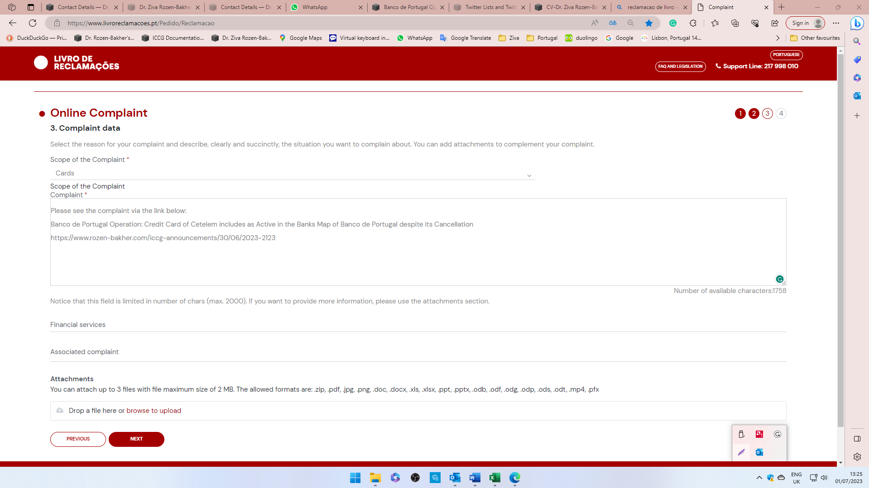Click the Read aloud icon in the address bar
Image resolution: width=869 pixels, height=488 pixels.
pos(595,23)
